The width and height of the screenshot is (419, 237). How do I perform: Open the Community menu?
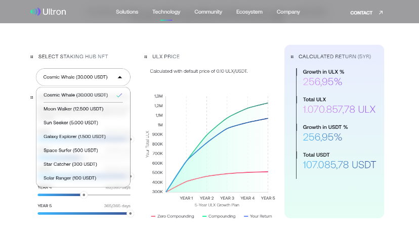click(x=208, y=12)
